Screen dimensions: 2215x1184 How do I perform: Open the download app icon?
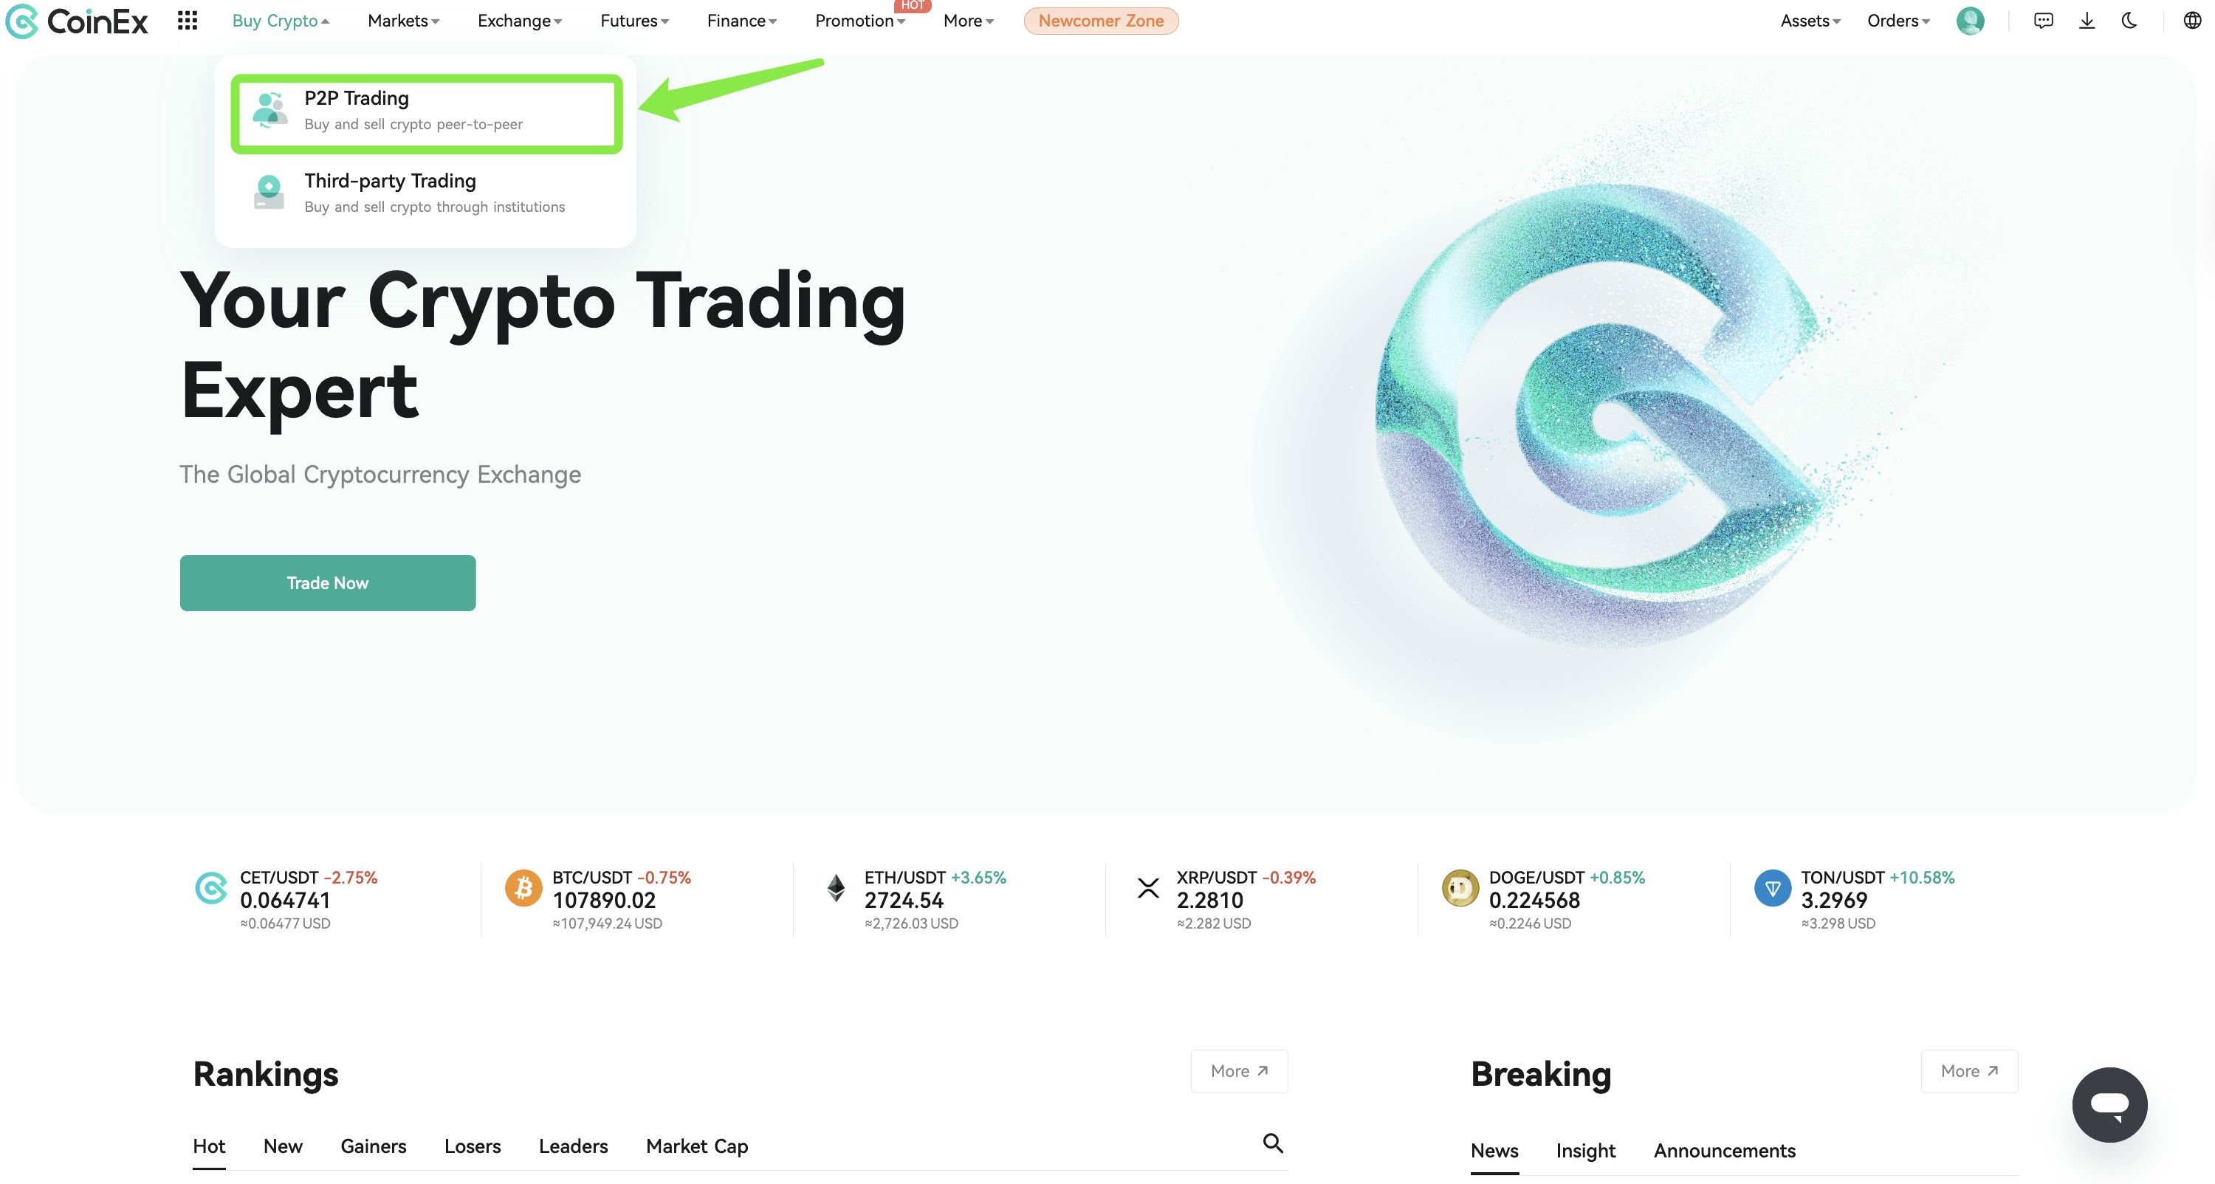click(x=2087, y=21)
